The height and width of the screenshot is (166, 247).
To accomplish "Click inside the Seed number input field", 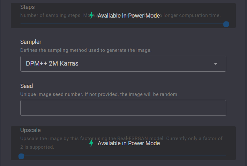I will pos(123,108).
